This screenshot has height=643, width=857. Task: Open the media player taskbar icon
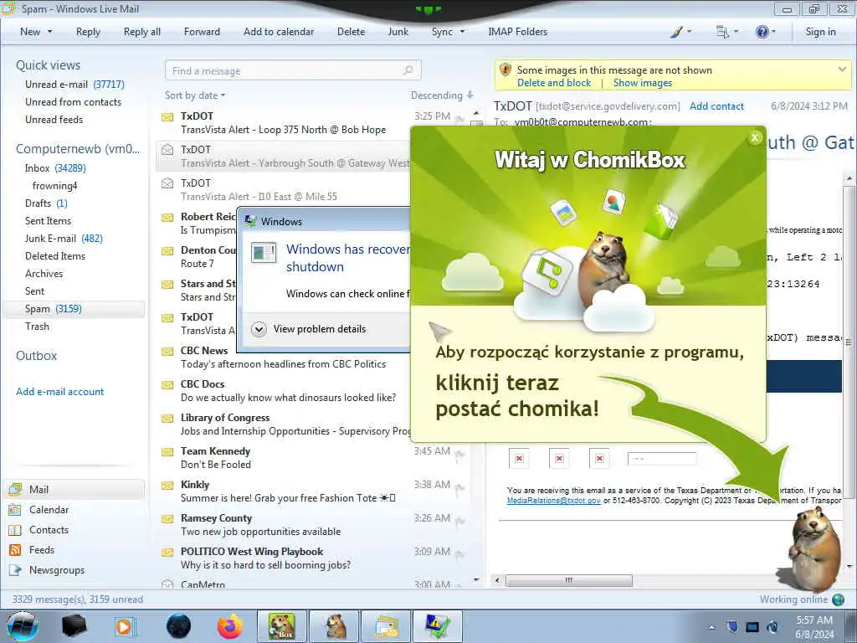[x=126, y=626]
